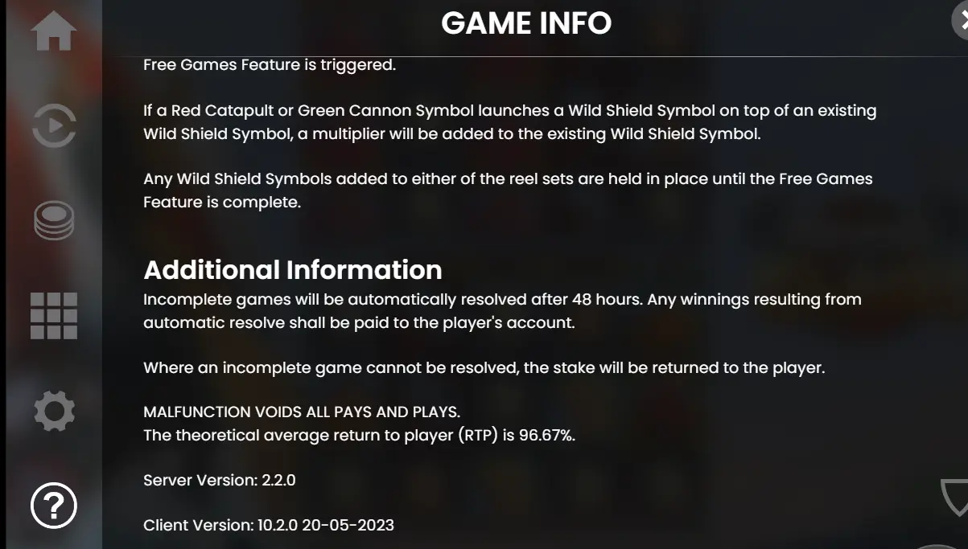The width and height of the screenshot is (968, 549).
Task: Click the Client Version 10.2.0 line
Action: point(269,525)
